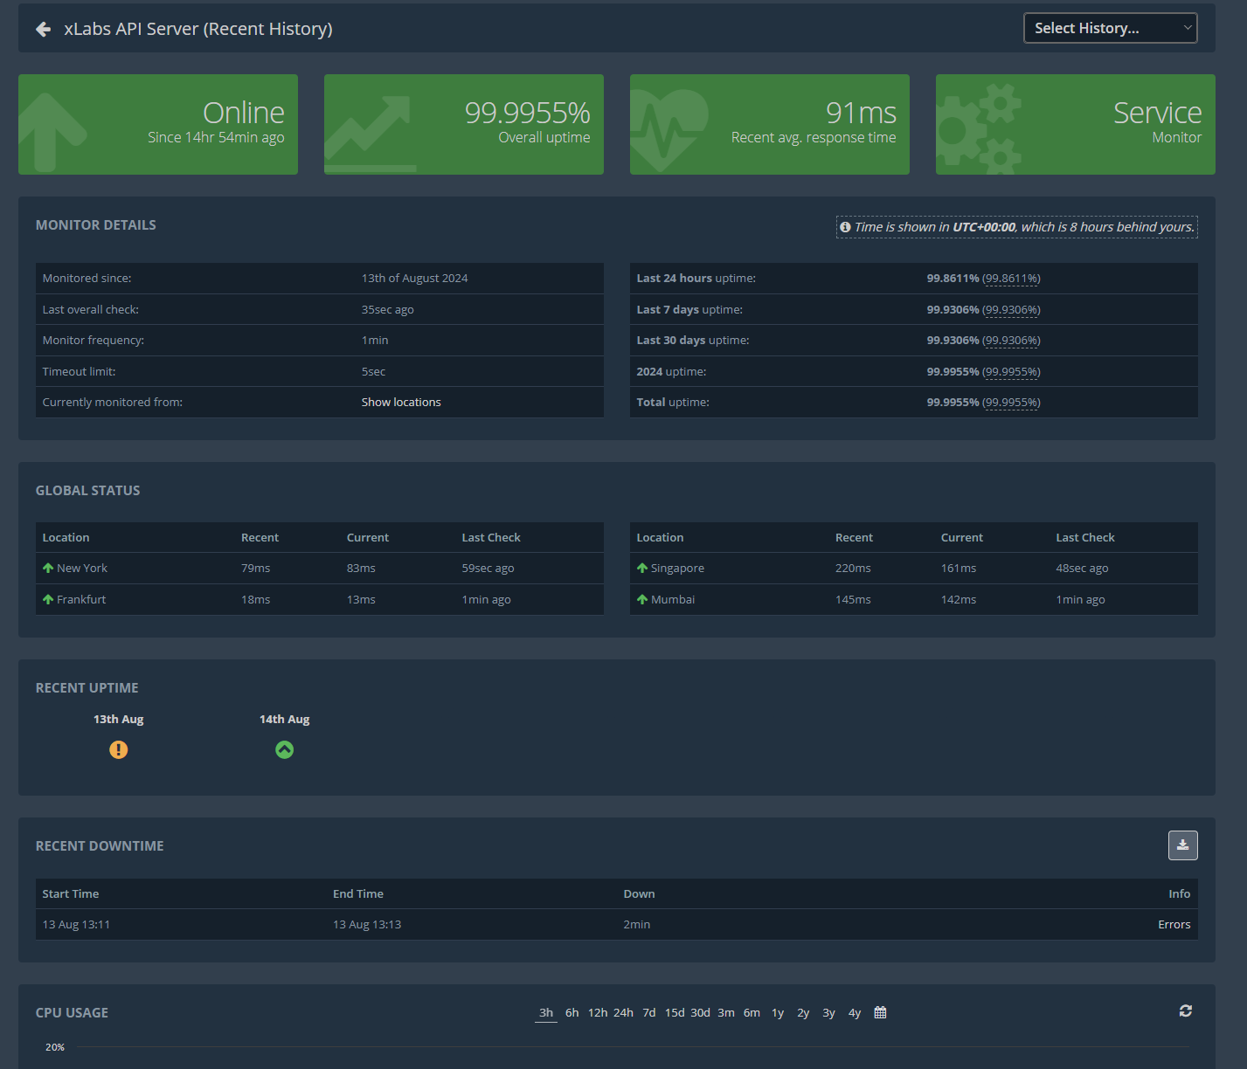Click the 2min down duration cell

[x=637, y=925]
